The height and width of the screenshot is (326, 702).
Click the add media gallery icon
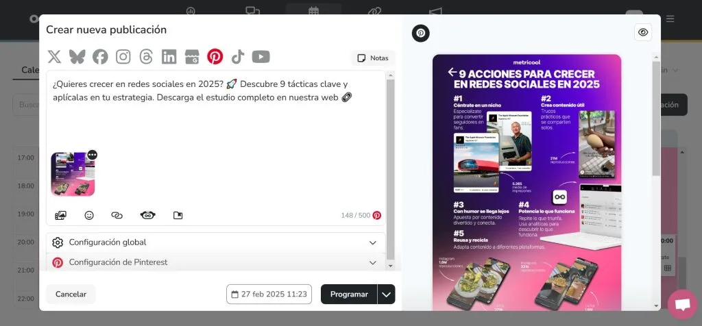click(60, 215)
